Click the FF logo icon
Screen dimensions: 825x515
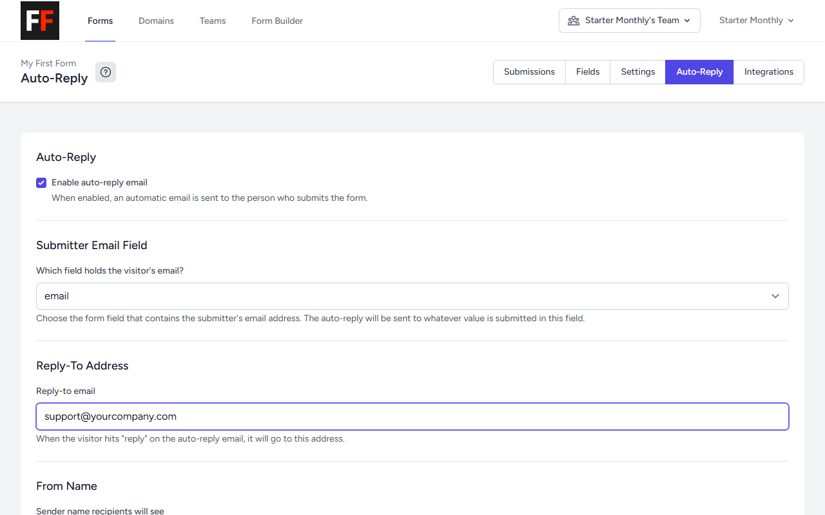(40, 21)
